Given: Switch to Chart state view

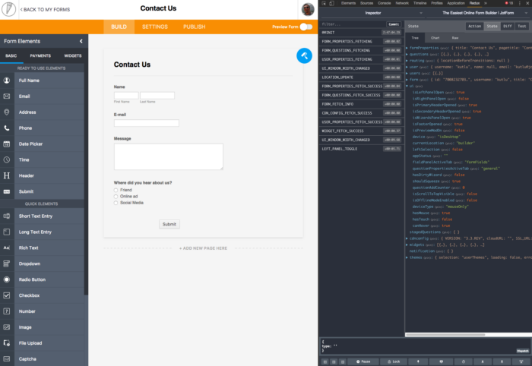Looking at the screenshot, I should 435,38.
